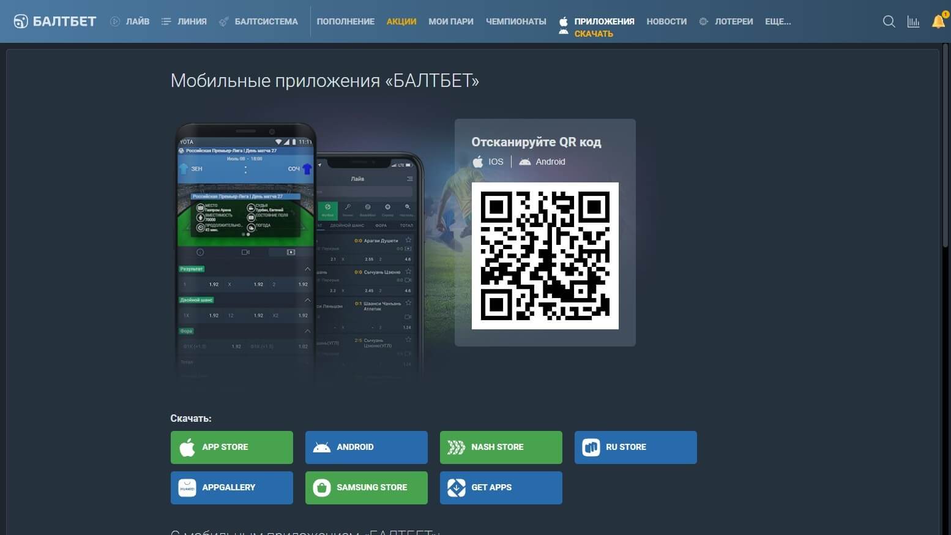Viewport: 951px width, 535px height.
Task: Click the download icon on GET APPS
Action: (x=456, y=488)
